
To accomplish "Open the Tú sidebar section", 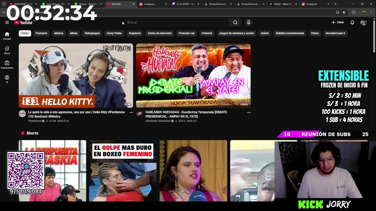I will click(x=7, y=79).
